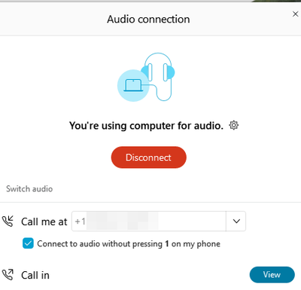Click the 'You're using computer for audio' text
301x290 pixels.
tap(146, 126)
